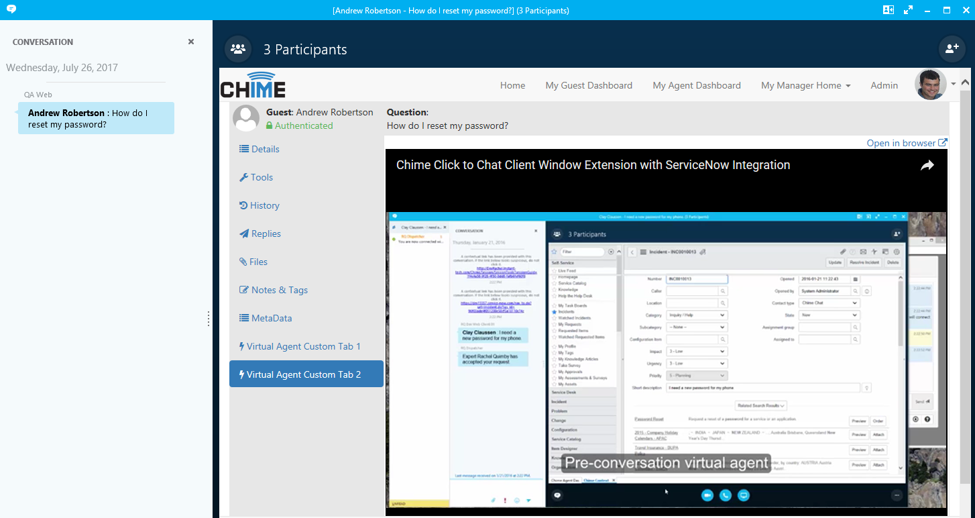This screenshot has height=518, width=975.
Task: Select the Notes & Tags tab
Action: (x=306, y=290)
